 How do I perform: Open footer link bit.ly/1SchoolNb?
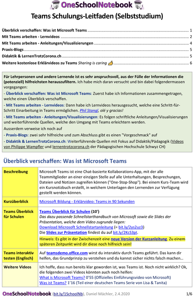[x=68, y=294]
